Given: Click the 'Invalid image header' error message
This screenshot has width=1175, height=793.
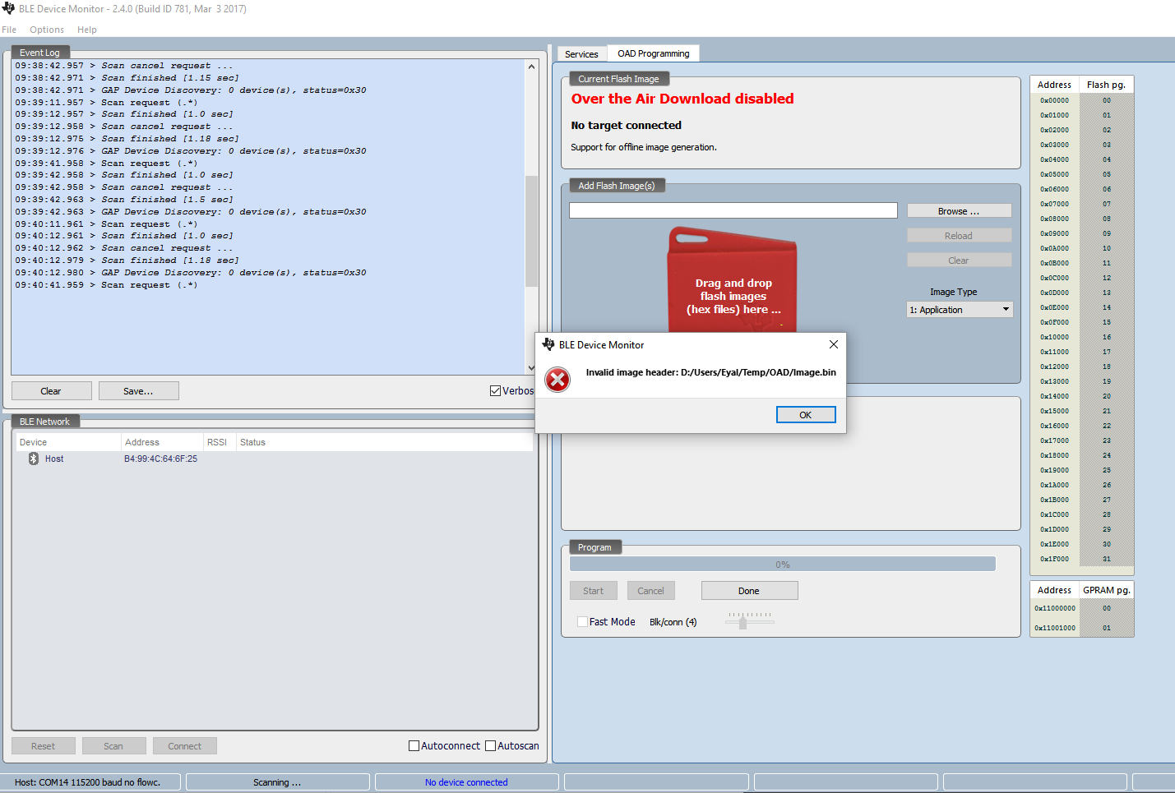Looking at the screenshot, I should 711,372.
